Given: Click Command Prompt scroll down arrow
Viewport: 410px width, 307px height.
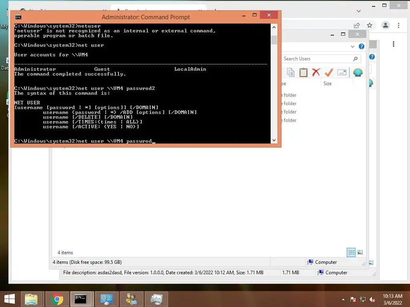Looking at the screenshot, I should coord(274,140).
